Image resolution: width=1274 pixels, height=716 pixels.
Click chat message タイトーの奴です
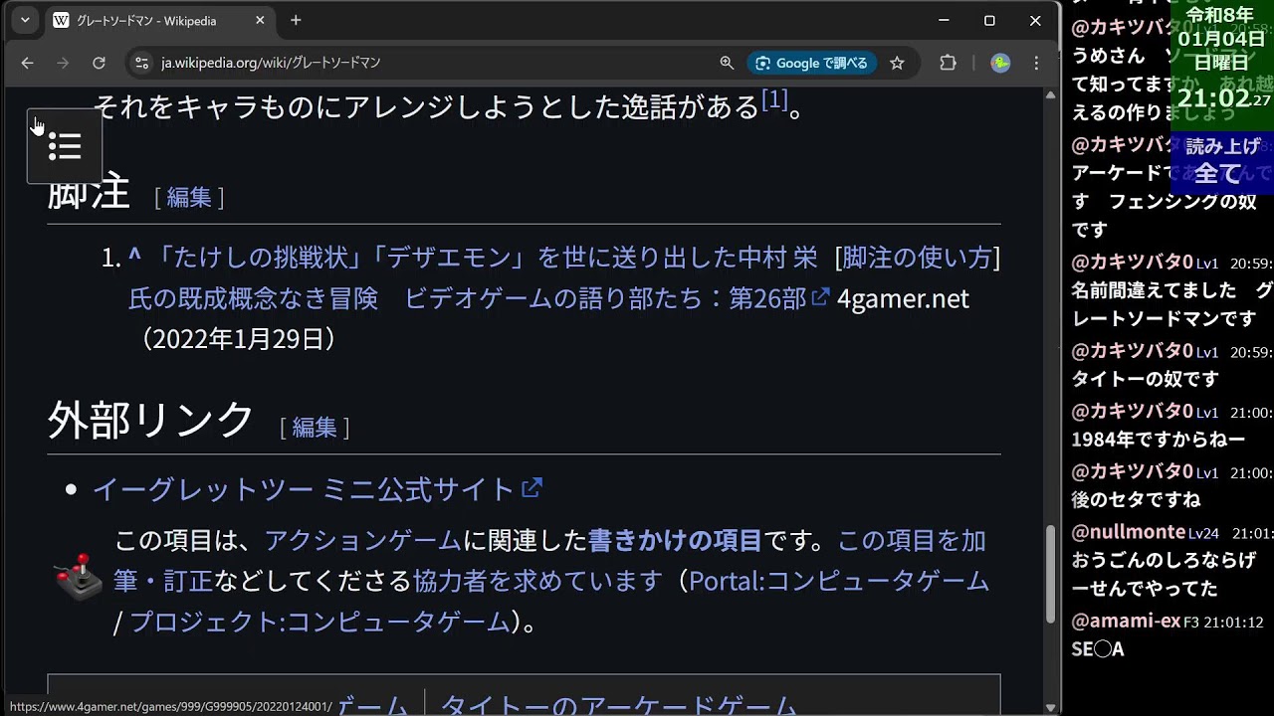click(1145, 379)
